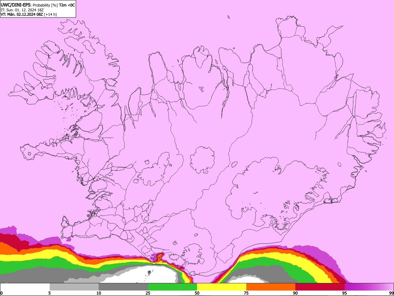Image resolution: width=394 pixels, height=296 pixels.
Task: Click the '75' legend tick label
Action: click(246, 293)
